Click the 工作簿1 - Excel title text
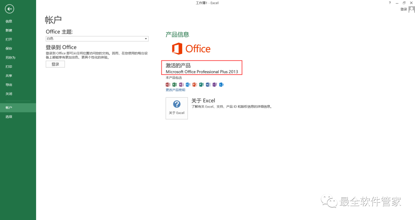Screen dimensions: 415x220 click(207, 3)
